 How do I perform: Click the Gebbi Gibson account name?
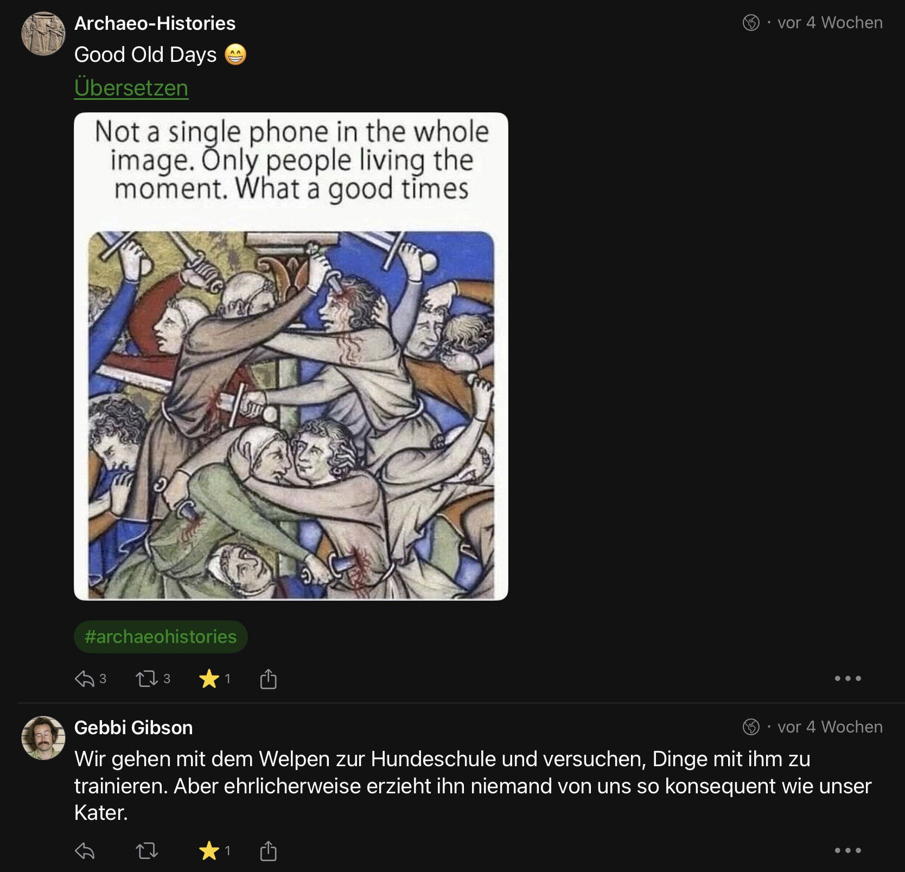coord(133,728)
